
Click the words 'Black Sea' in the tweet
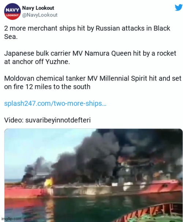(x=87, y=32)
